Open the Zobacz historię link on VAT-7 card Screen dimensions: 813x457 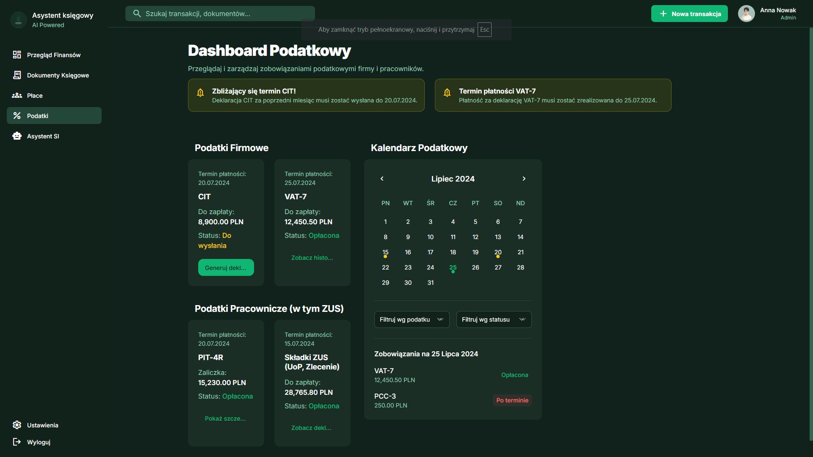pos(312,258)
